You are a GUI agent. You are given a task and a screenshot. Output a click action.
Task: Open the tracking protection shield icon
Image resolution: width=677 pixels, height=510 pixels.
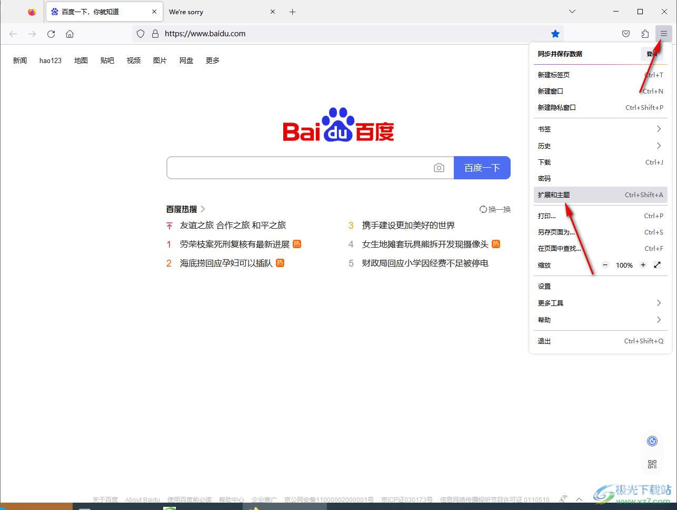[x=141, y=34]
